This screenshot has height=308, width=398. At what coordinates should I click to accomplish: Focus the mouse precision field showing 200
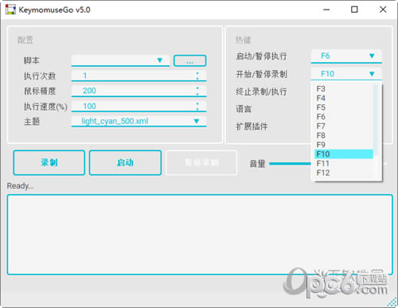139,91
